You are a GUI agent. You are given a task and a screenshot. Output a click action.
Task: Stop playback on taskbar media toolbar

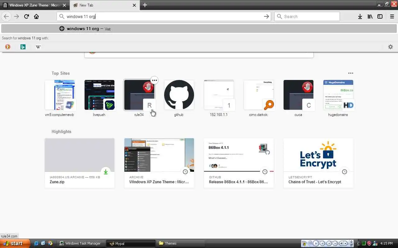coord(322,243)
